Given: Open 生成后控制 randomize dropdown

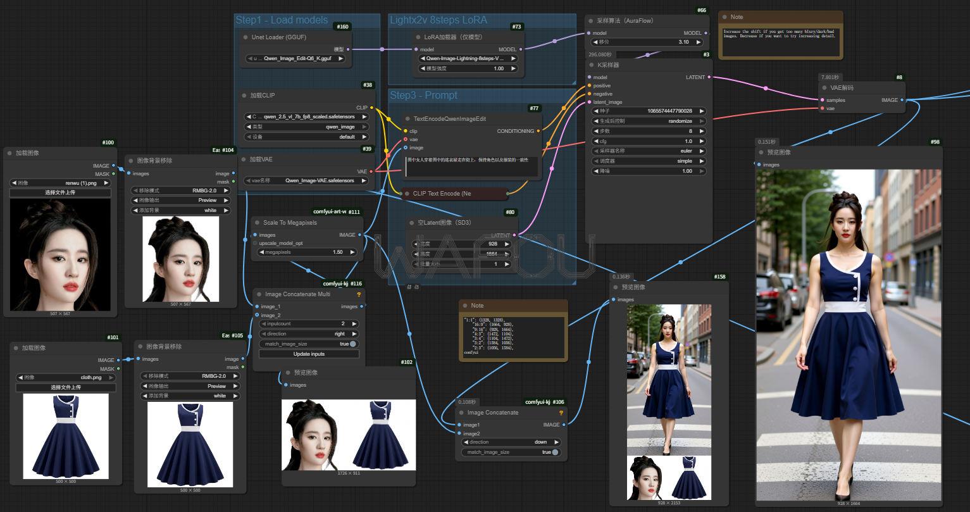Looking at the screenshot, I should [x=649, y=121].
